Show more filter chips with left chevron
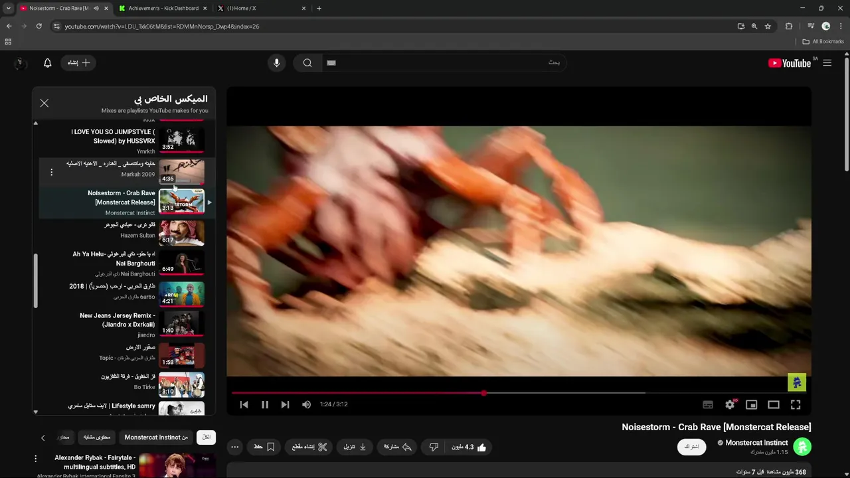The image size is (850, 478). point(43,438)
